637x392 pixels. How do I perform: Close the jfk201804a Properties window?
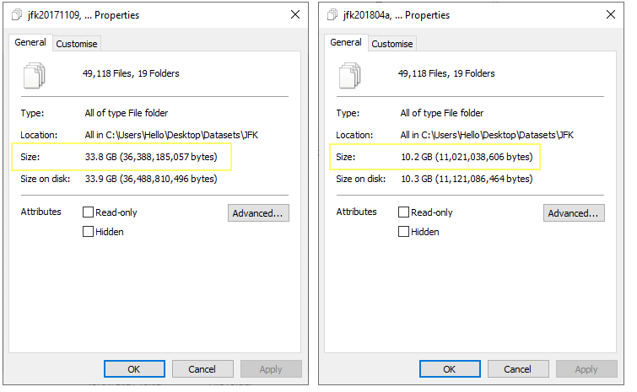[610, 15]
